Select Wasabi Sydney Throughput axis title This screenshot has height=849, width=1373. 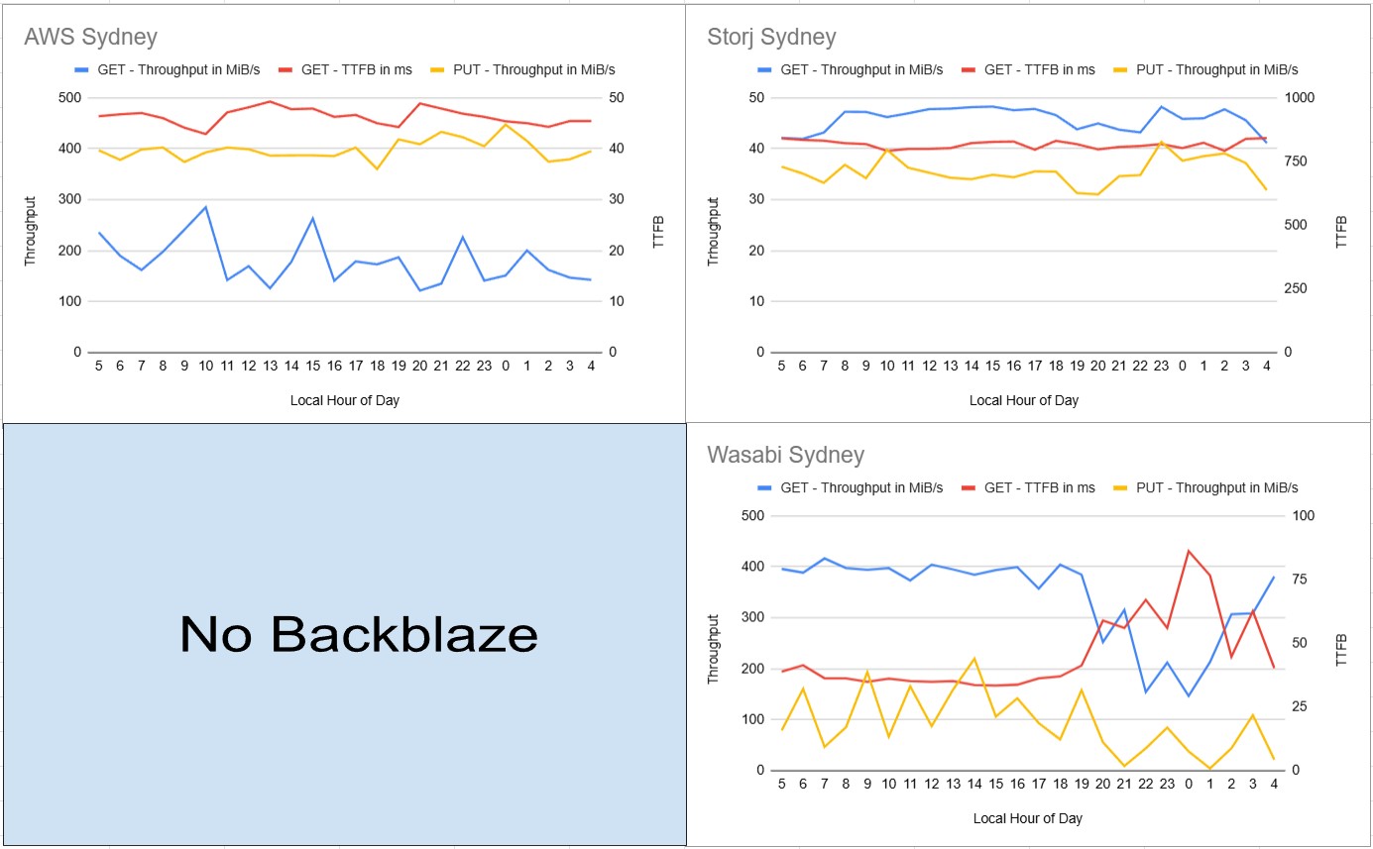[714, 649]
